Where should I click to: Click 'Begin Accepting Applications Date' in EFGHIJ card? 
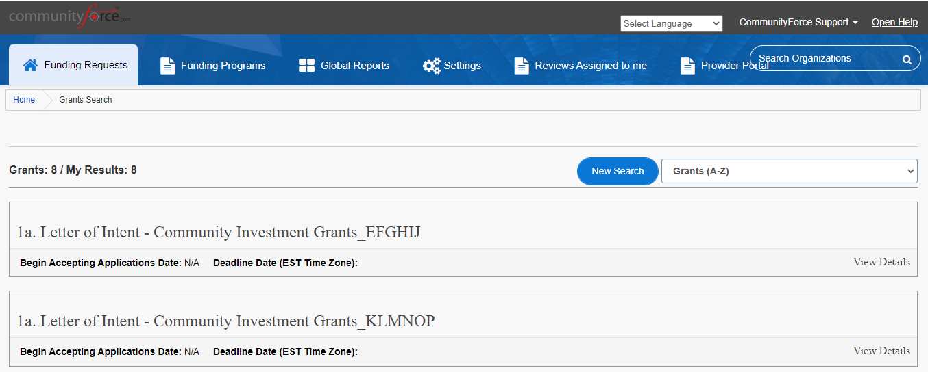click(101, 263)
